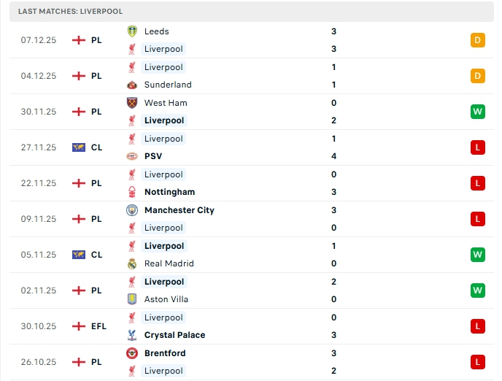
Task: Click Champions League icon on 27.11.25 row
Action: click(x=79, y=147)
